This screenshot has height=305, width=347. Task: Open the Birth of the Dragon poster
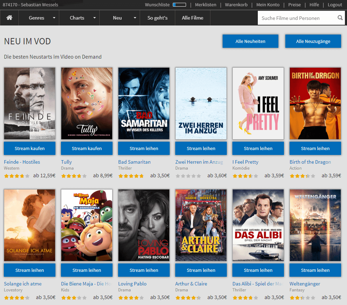315,104
